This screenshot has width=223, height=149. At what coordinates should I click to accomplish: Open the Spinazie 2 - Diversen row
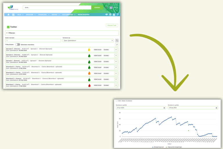pyautogui.click(x=62, y=56)
